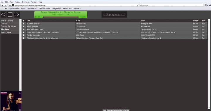
Task: Add bookmark with the plus button
Action: click(x=10, y=5)
